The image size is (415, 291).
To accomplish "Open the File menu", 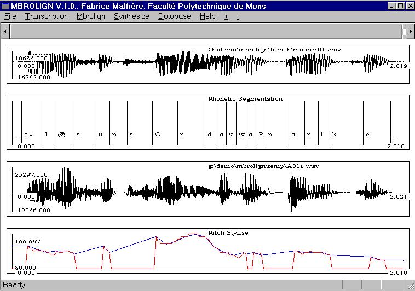I will [10, 16].
